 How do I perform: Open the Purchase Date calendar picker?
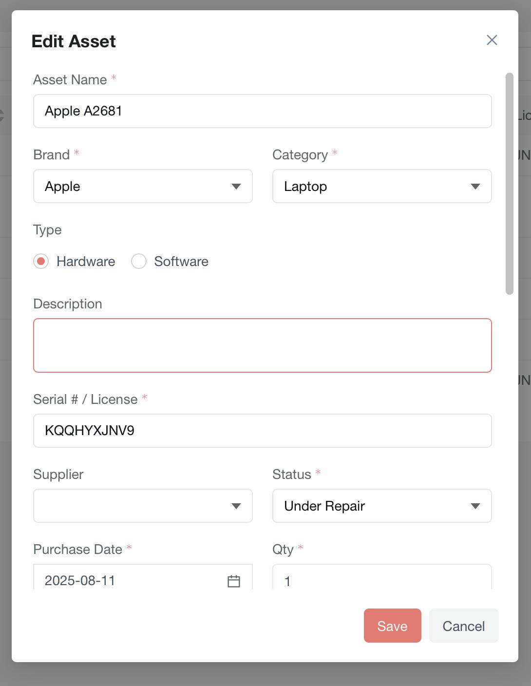tap(234, 581)
